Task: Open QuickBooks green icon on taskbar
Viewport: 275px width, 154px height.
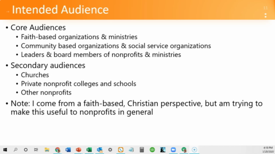Action: point(152,150)
